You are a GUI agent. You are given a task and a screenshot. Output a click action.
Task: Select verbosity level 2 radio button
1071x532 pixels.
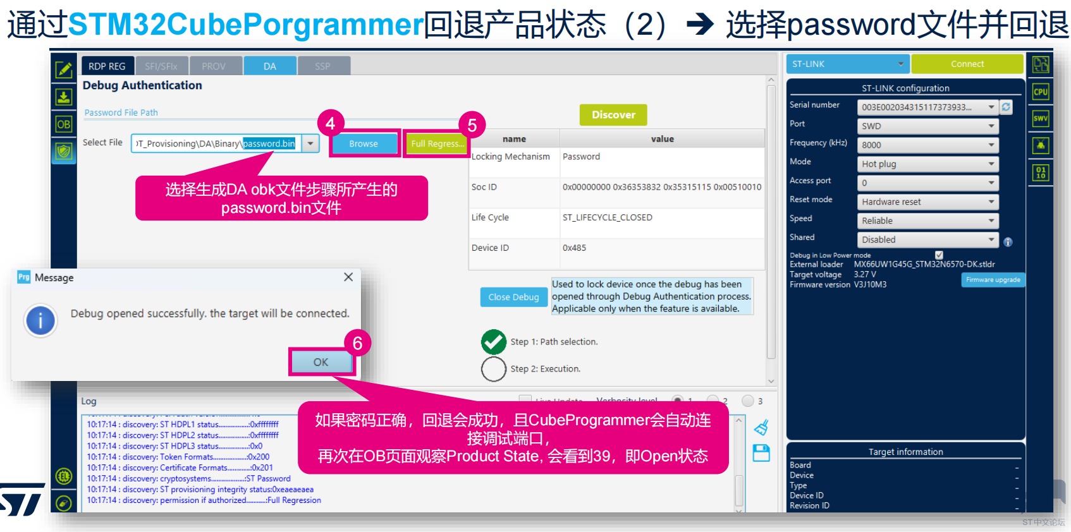click(x=713, y=401)
